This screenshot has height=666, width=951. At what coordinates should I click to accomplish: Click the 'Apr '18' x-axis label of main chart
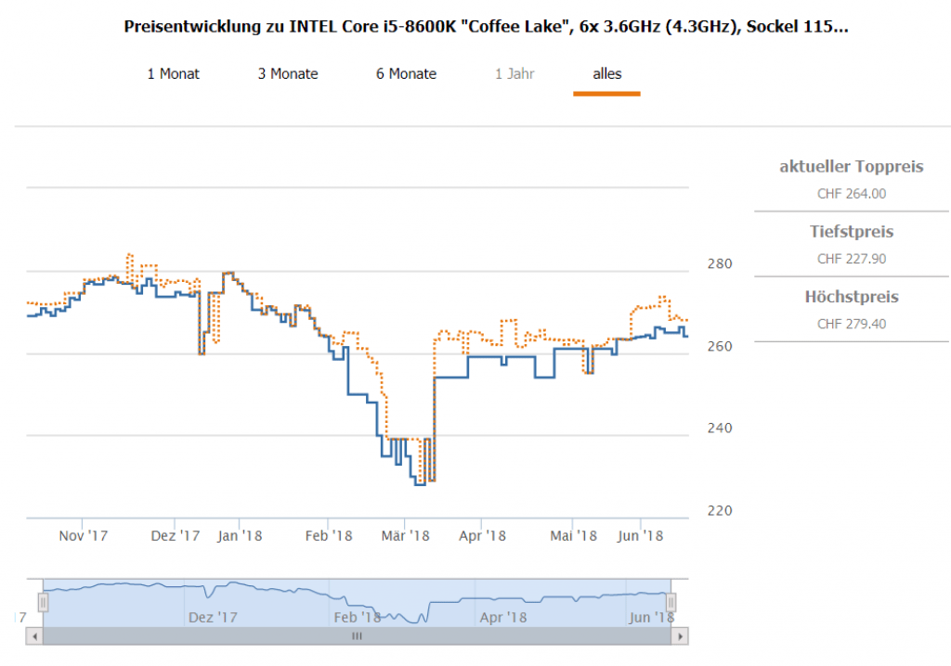[482, 536]
